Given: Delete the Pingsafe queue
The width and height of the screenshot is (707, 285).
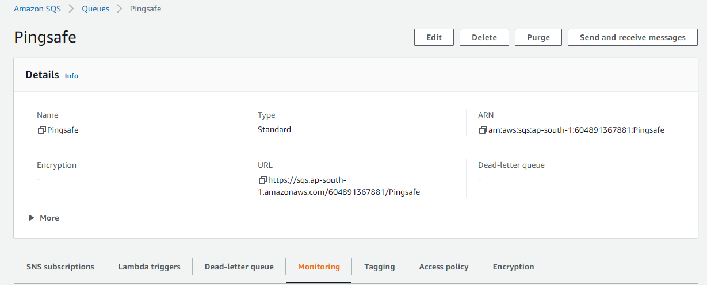Looking at the screenshot, I should tap(484, 37).
